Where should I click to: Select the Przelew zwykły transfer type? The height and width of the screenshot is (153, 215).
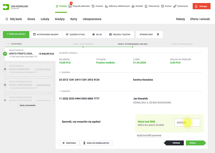coord(16,34)
